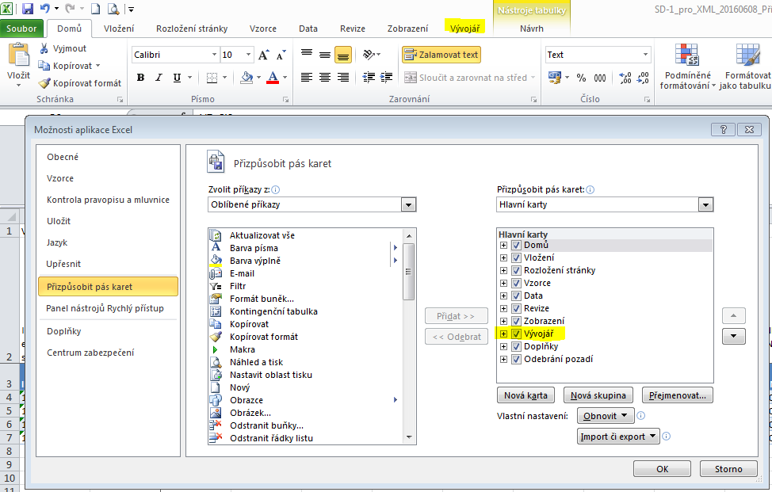Expand the Domů node in tab tree

click(503, 245)
